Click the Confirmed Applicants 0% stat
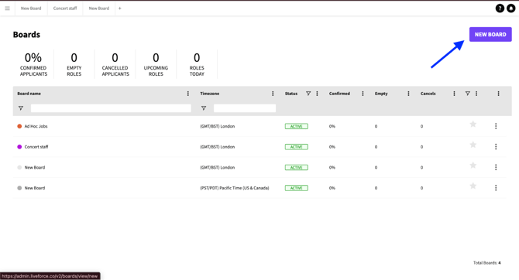 pyautogui.click(x=33, y=64)
